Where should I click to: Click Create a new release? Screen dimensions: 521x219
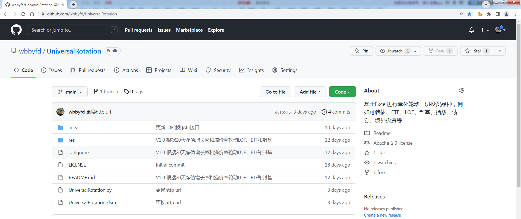[382, 215]
